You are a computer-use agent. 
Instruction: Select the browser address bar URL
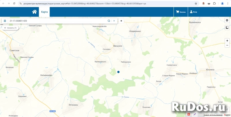point(85,3)
